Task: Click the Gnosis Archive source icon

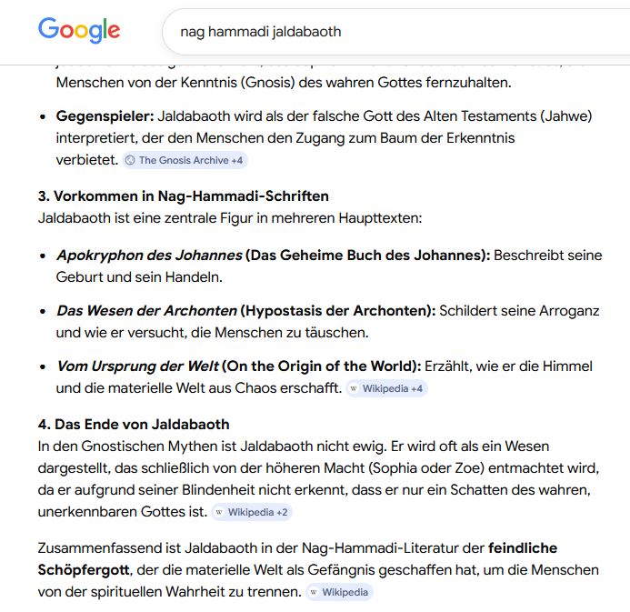Action: (130, 160)
